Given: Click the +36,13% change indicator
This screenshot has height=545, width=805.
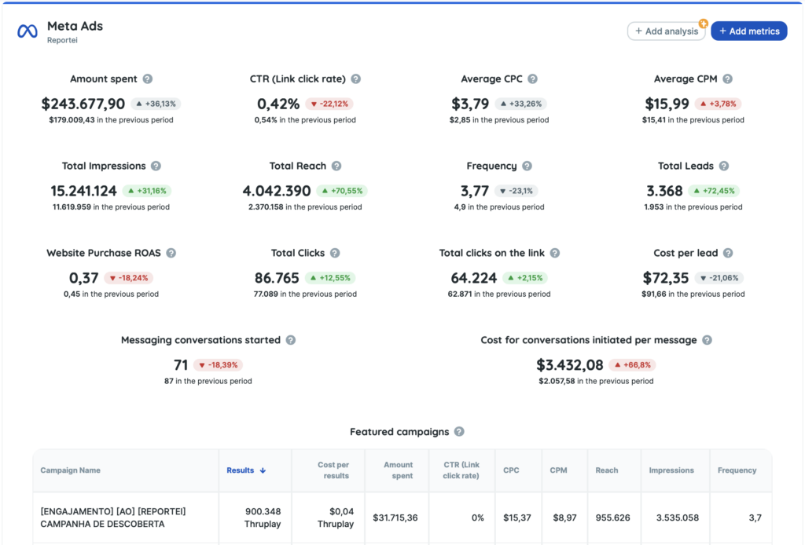Looking at the screenshot, I should click(156, 103).
